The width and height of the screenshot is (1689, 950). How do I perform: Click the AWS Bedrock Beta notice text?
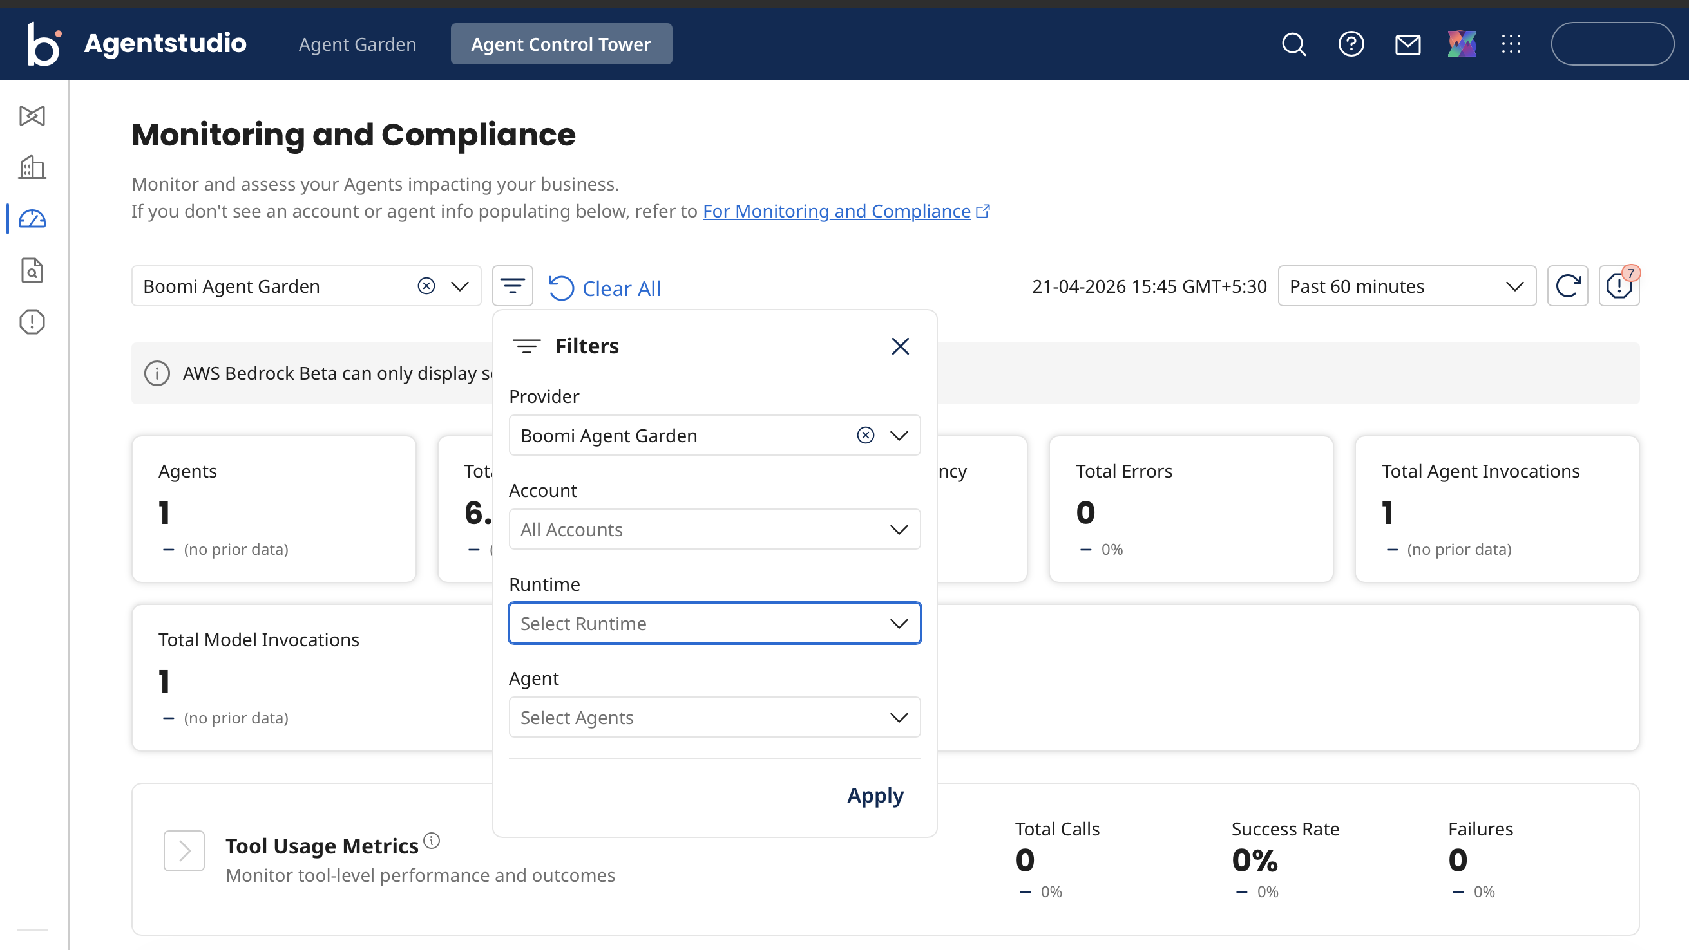point(337,373)
